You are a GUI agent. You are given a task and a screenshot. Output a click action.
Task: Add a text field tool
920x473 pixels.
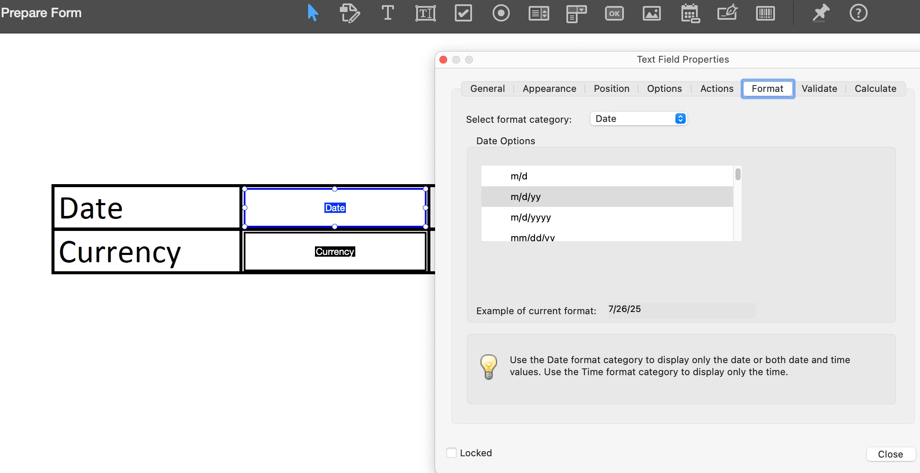click(x=425, y=13)
